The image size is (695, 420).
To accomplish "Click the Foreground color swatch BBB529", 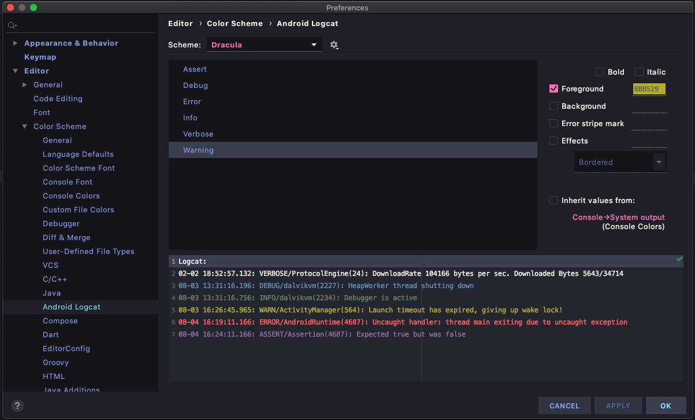I will pyautogui.click(x=649, y=89).
